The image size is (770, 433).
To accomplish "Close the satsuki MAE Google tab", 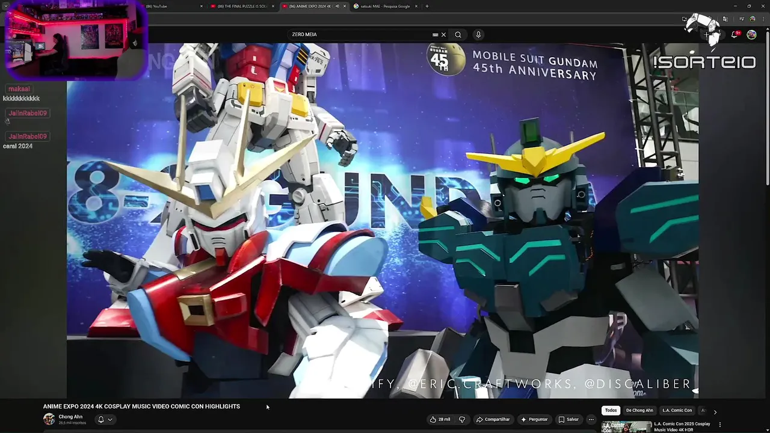I will point(416,6).
